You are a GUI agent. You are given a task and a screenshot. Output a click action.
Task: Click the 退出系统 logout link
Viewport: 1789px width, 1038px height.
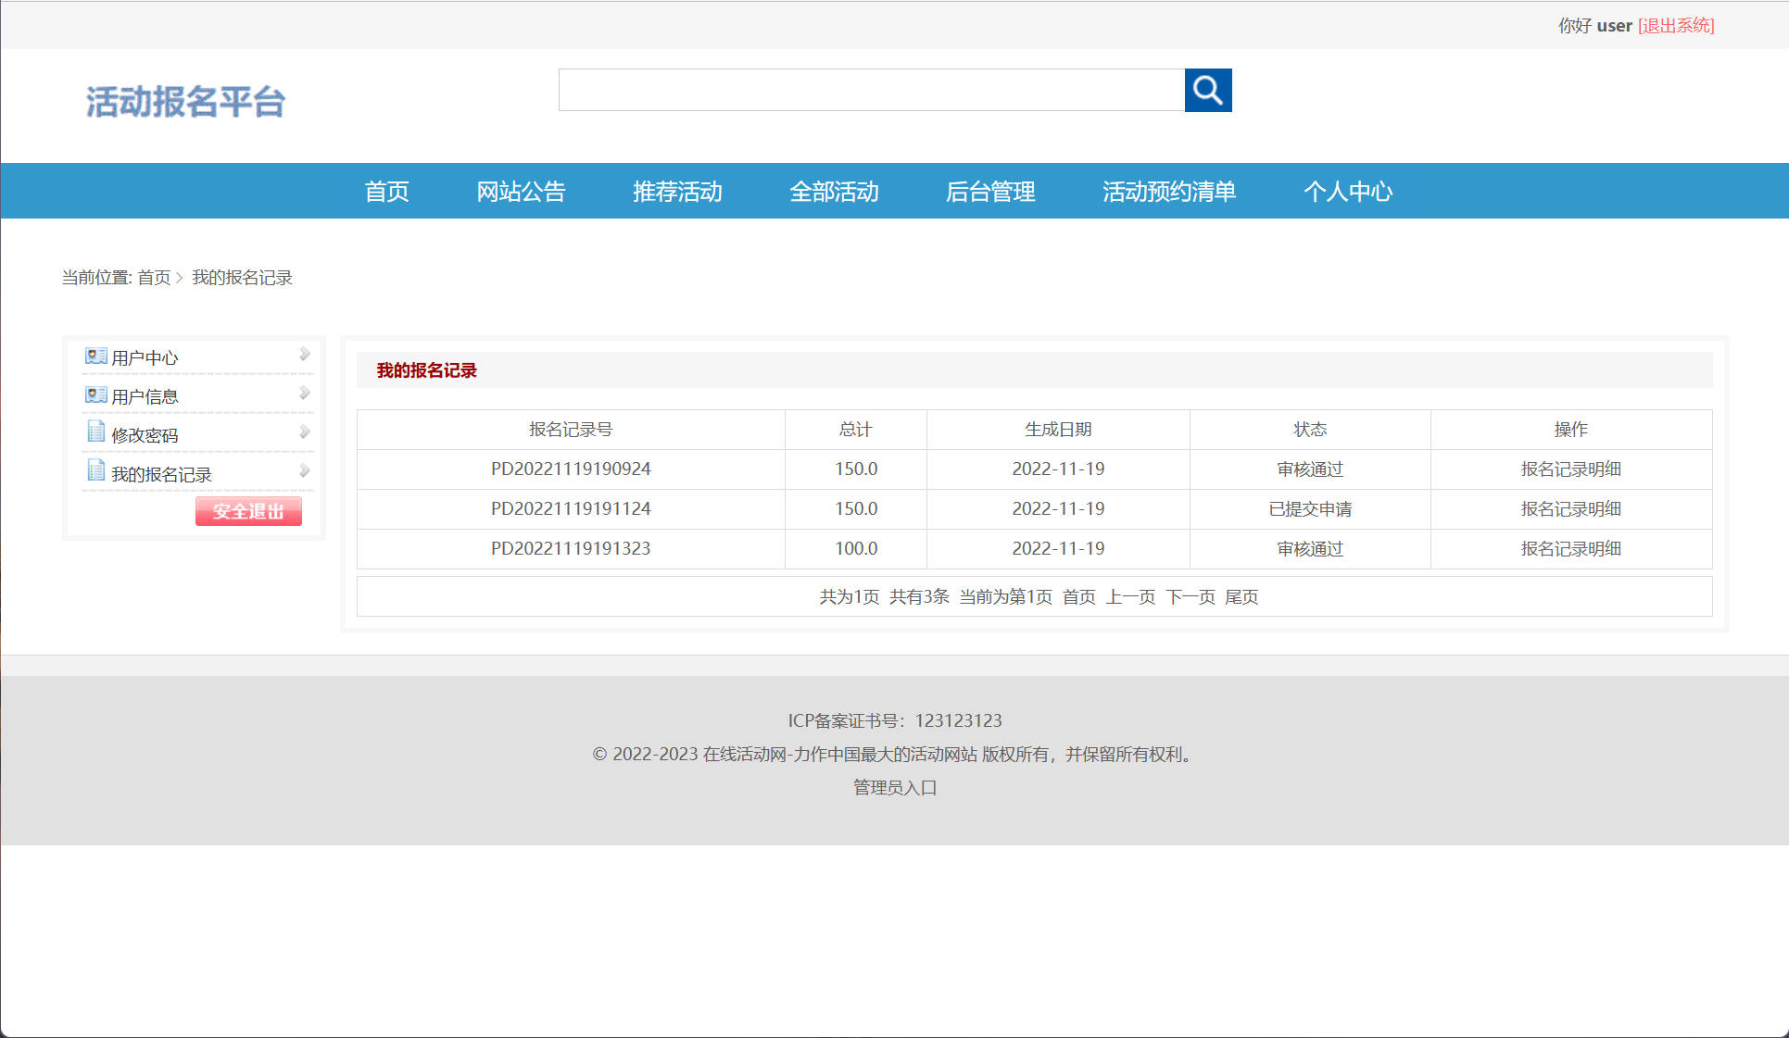click(1677, 25)
